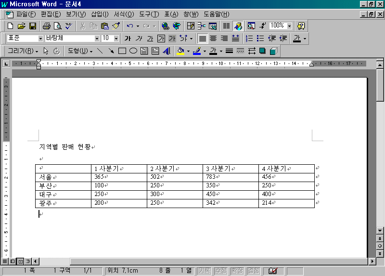This screenshot has width=385, height=276.
Task: Open the font dropdown showing 바탕체
Action: coord(97,39)
